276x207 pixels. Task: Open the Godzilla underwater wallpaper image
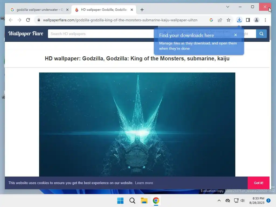(137, 125)
